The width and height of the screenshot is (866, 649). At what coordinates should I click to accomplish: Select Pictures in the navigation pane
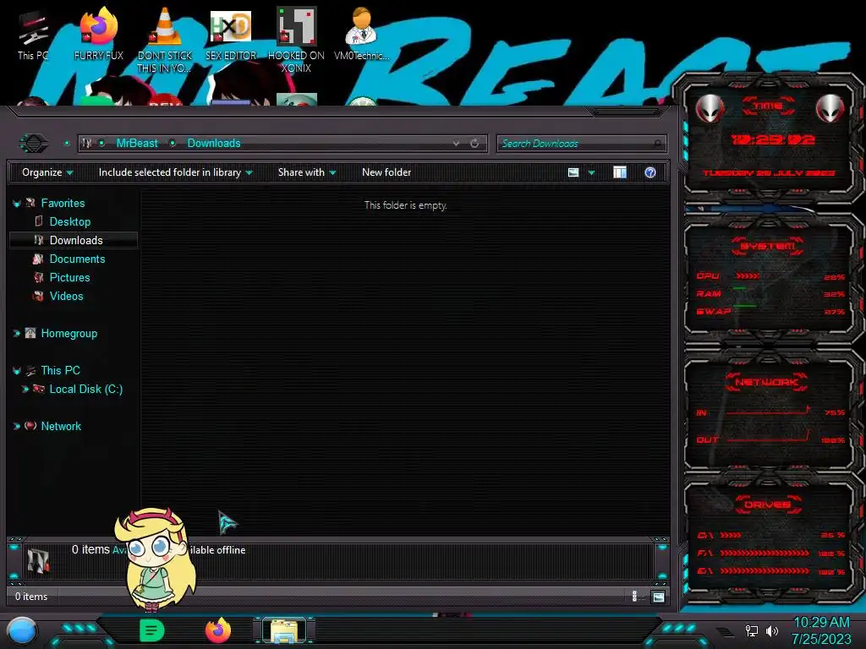(x=69, y=277)
